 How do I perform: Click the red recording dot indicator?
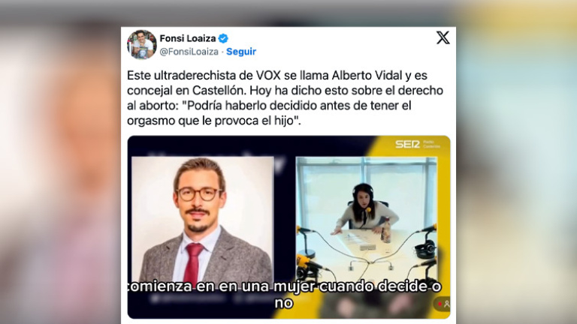tap(440, 304)
